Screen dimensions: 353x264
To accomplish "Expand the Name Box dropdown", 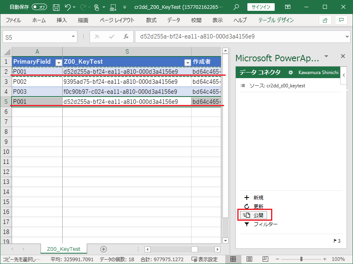I will pos(73,36).
